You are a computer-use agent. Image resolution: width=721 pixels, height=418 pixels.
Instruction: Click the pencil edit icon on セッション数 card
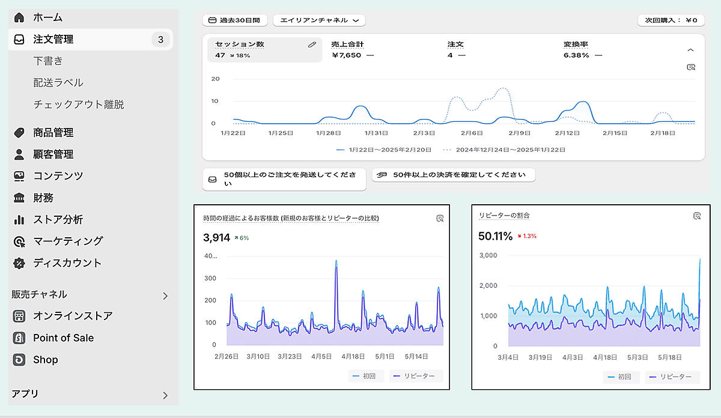312,44
